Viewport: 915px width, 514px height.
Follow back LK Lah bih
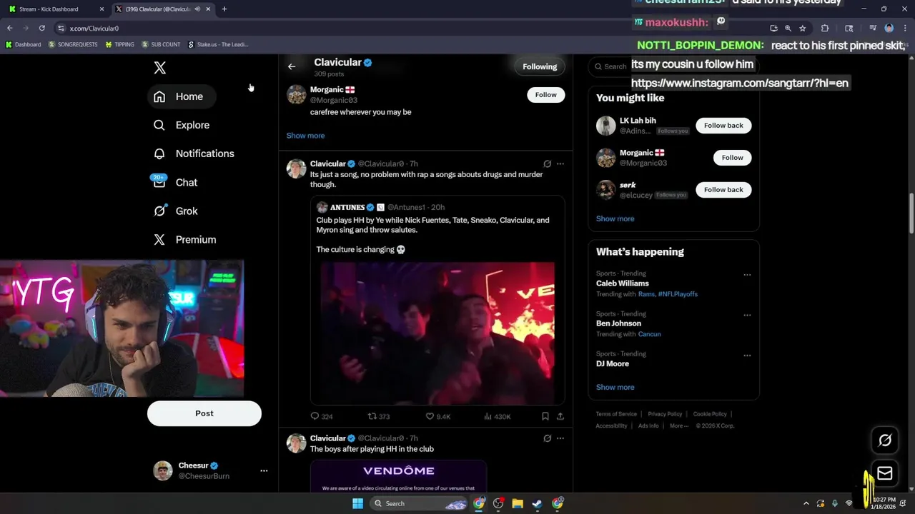point(723,126)
